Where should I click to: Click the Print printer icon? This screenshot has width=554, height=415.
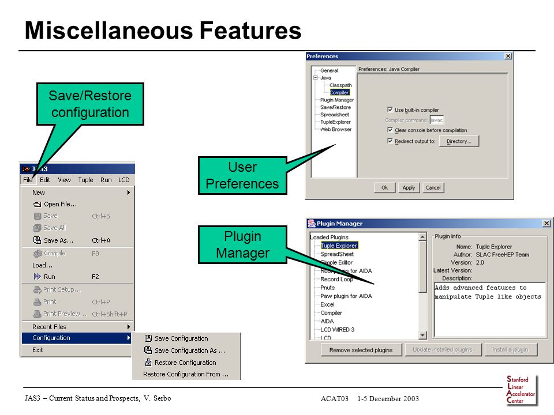click(x=37, y=302)
